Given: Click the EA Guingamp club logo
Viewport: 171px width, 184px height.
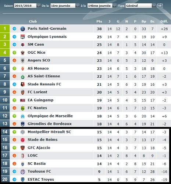Looking at the screenshot, I should [x=22, y=100].
